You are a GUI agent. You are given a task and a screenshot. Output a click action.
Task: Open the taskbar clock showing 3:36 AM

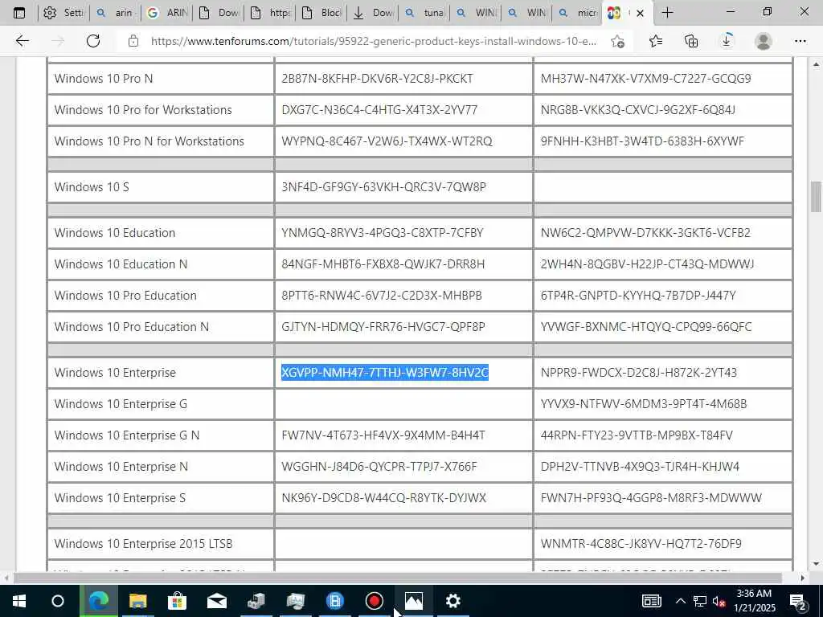click(x=754, y=601)
